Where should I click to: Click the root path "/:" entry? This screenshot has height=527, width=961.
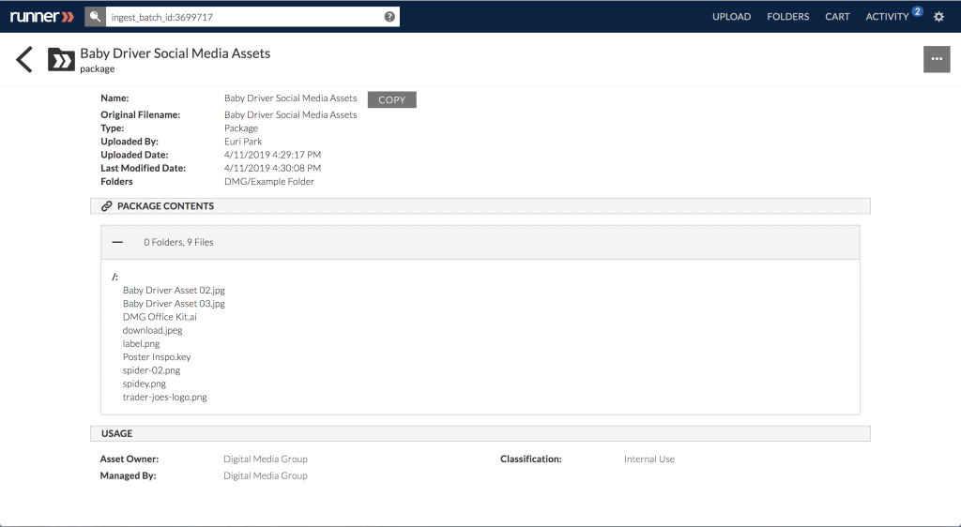pos(114,277)
